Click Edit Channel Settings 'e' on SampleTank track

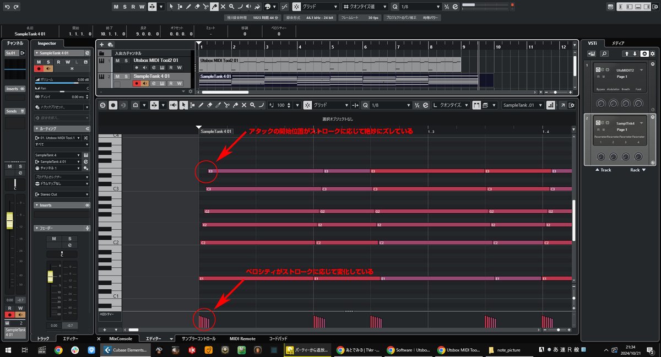[x=154, y=83]
